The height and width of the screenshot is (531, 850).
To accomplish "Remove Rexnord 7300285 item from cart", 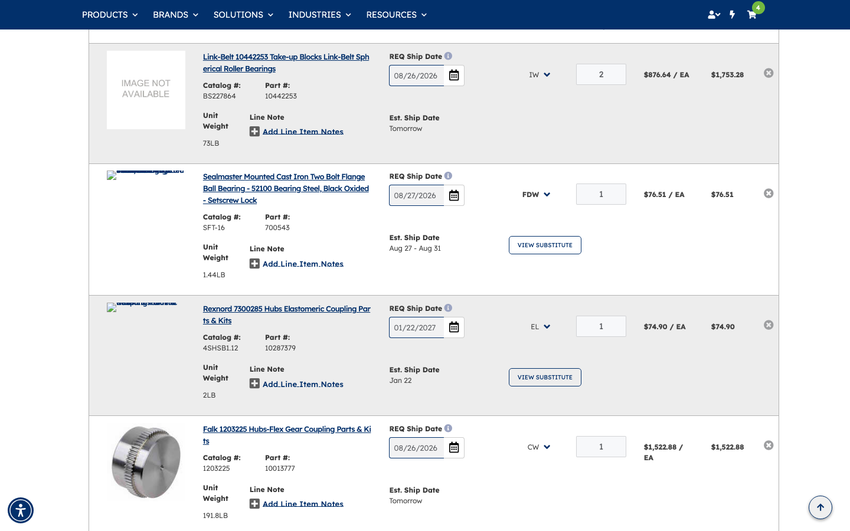I will coord(769,325).
